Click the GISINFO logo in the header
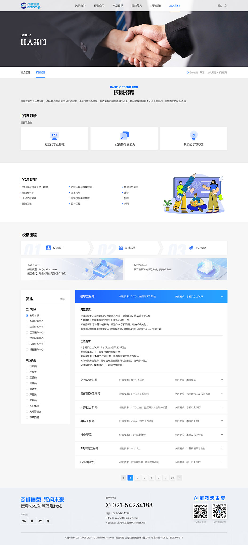Image resolution: width=248 pixels, height=545 pixels. tap(31, 6)
